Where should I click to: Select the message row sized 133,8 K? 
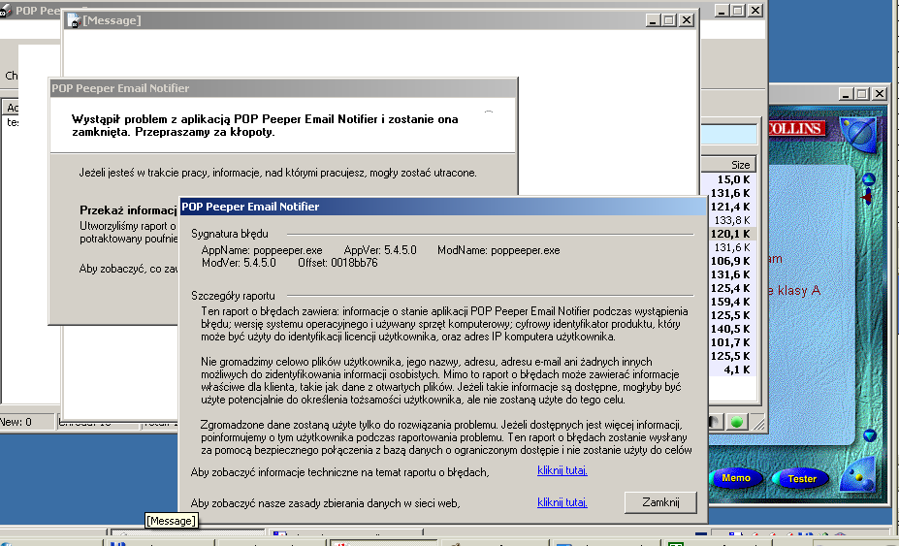tap(728, 220)
